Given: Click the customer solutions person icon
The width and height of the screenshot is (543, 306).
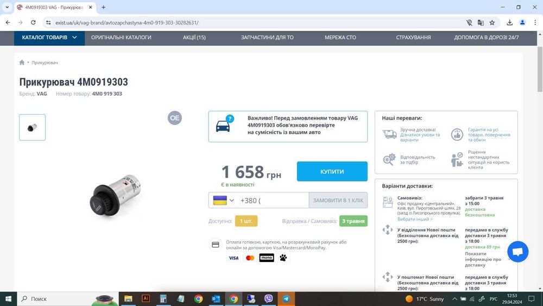Looking at the screenshot, I should [457, 159].
